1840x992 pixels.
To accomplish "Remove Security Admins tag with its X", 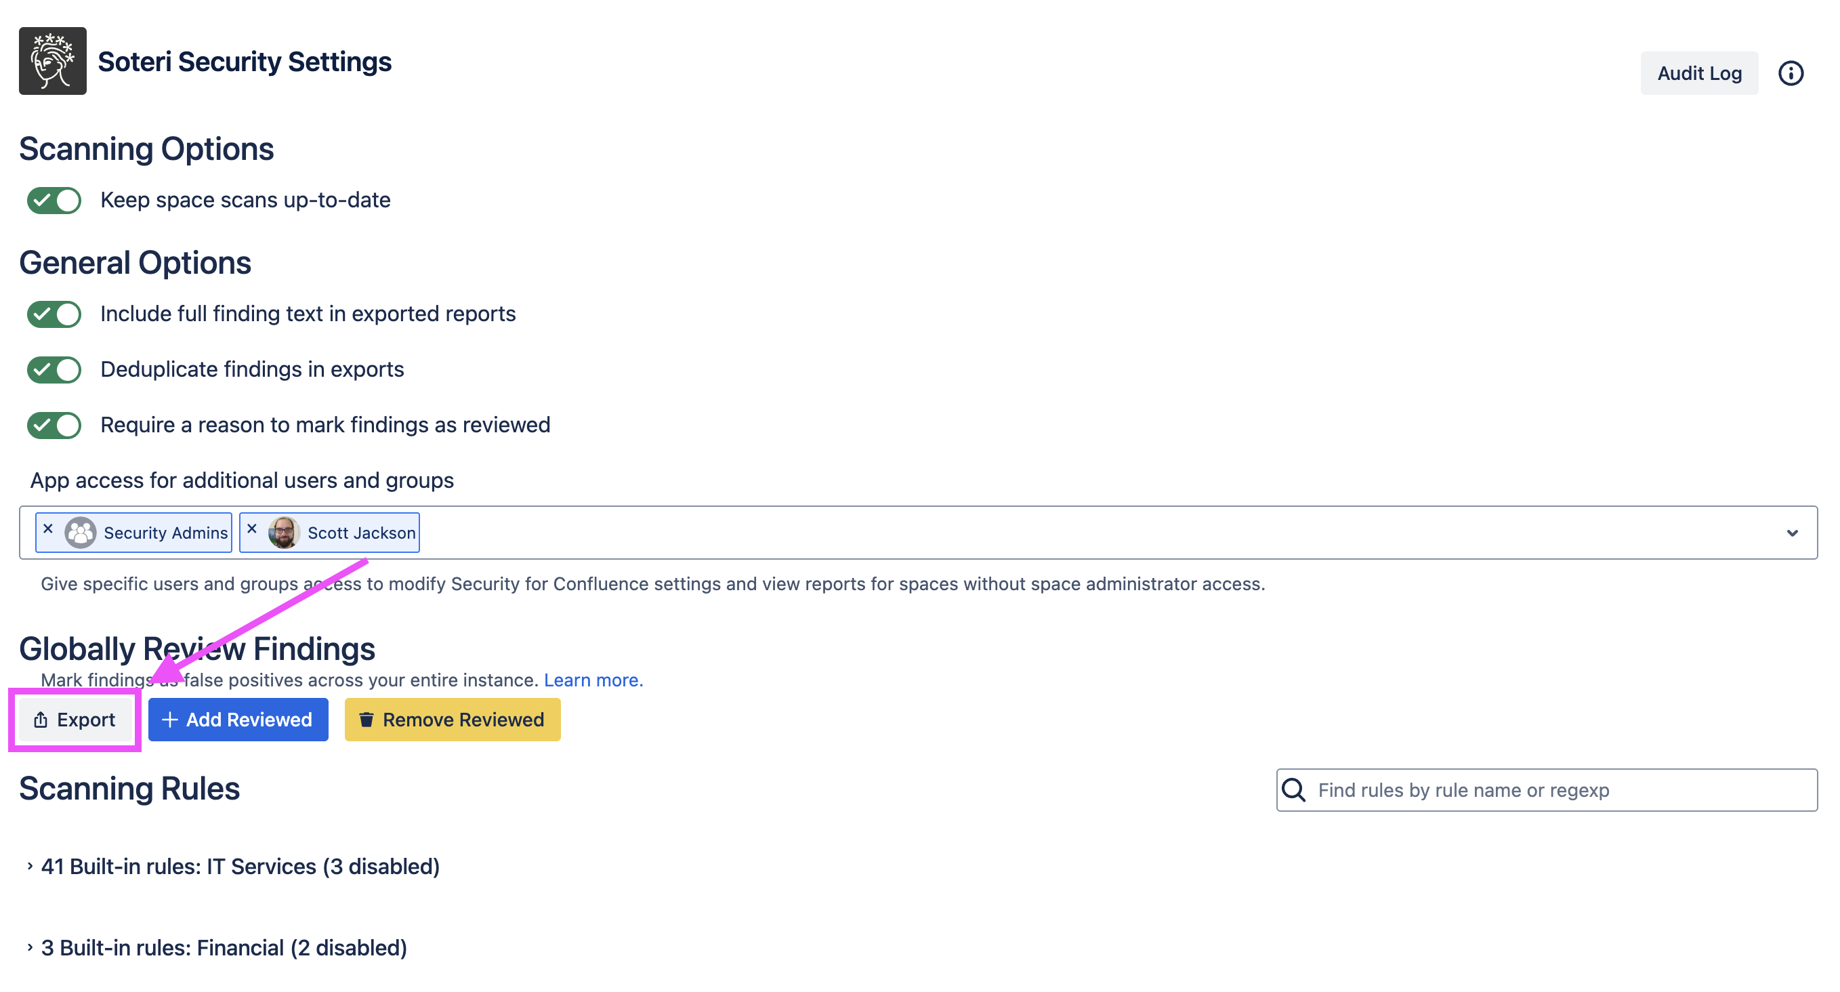I will (48, 529).
